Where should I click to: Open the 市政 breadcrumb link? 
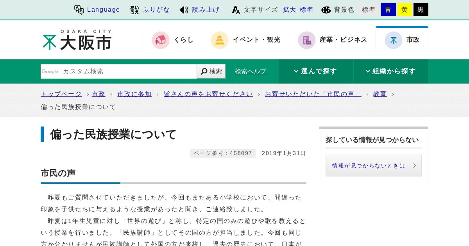98,94
